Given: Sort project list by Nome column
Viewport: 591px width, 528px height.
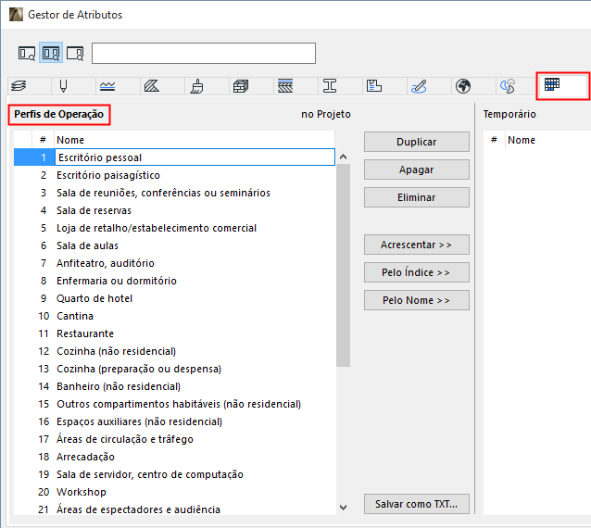Looking at the screenshot, I should pos(195,140).
